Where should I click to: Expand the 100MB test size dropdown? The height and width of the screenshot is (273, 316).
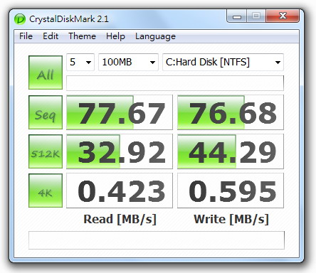pyautogui.click(x=128, y=63)
